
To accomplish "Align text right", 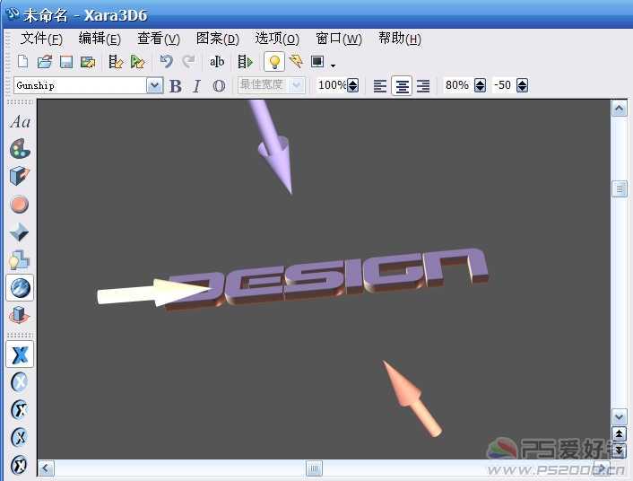I will 423,85.
